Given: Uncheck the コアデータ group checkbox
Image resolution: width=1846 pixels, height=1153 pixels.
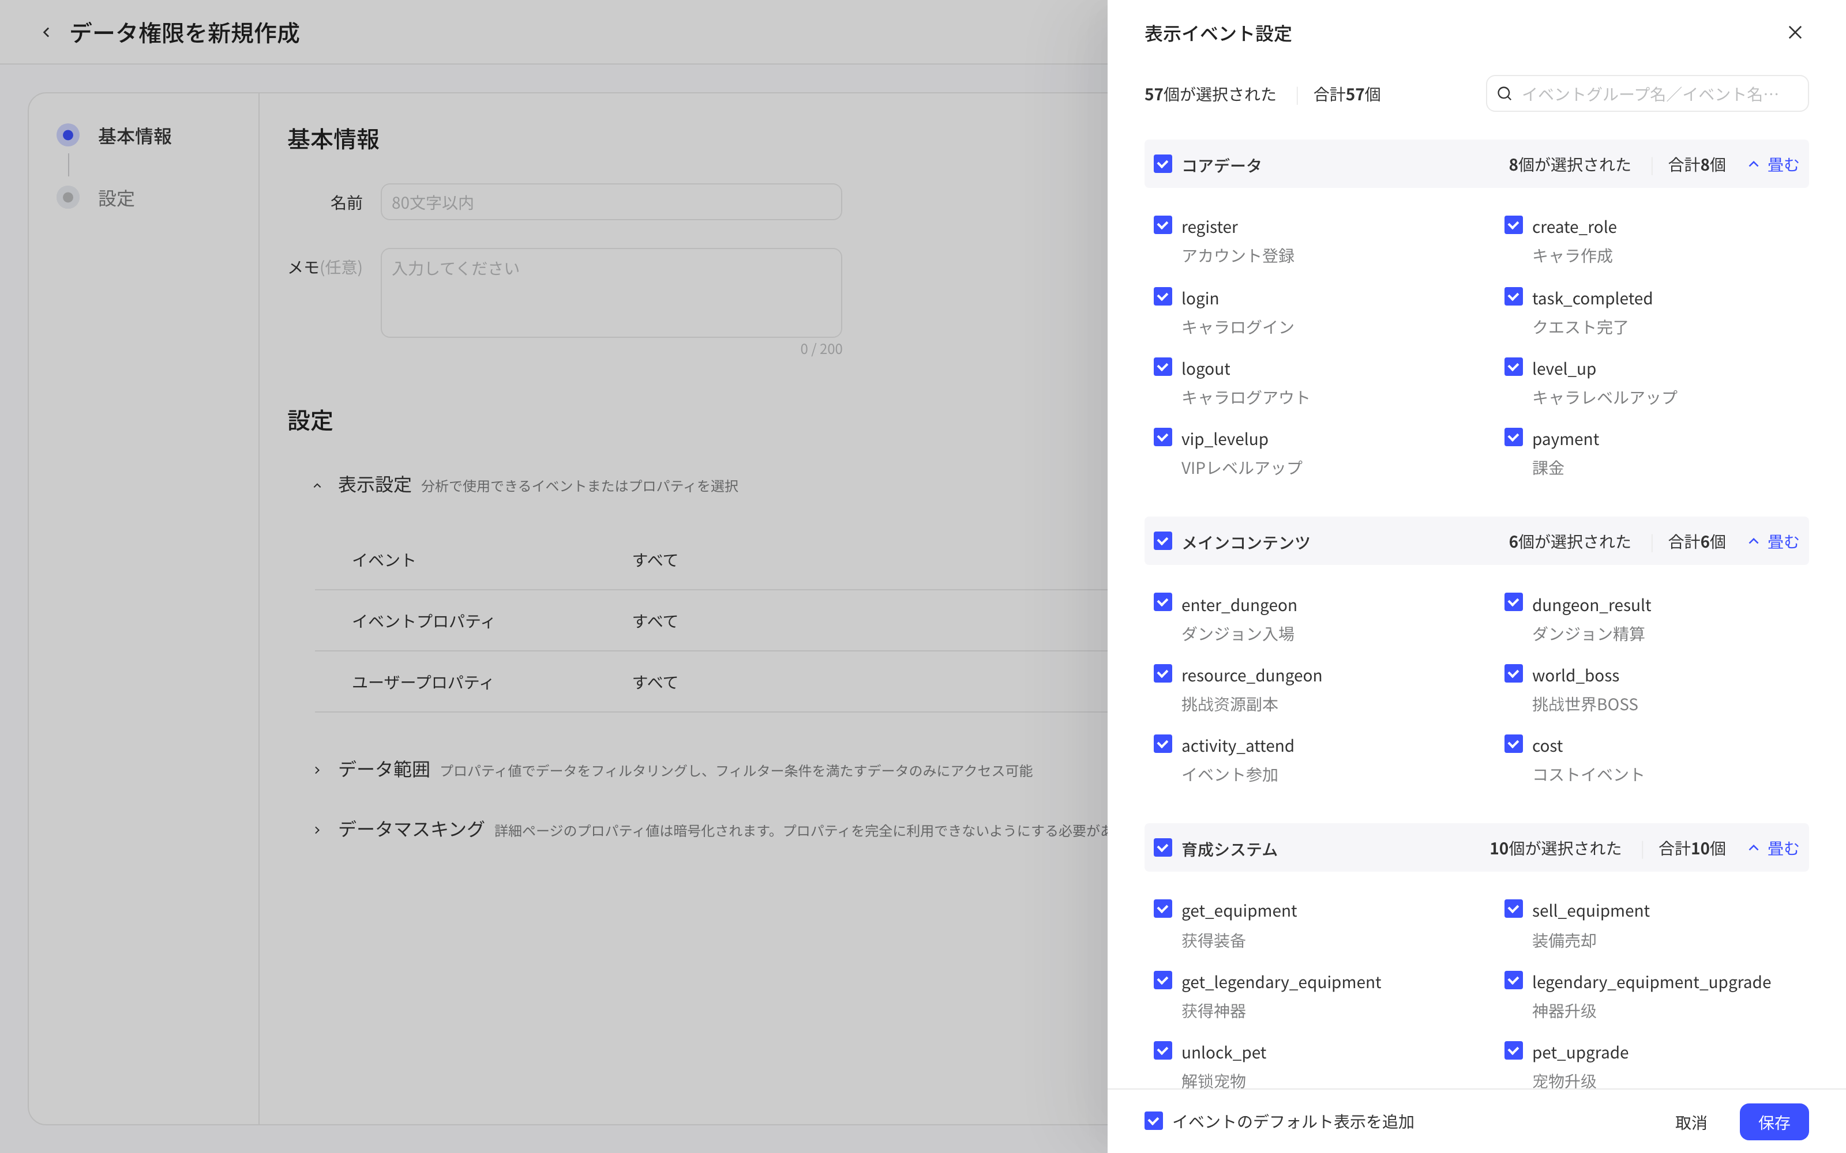Looking at the screenshot, I should point(1162,164).
